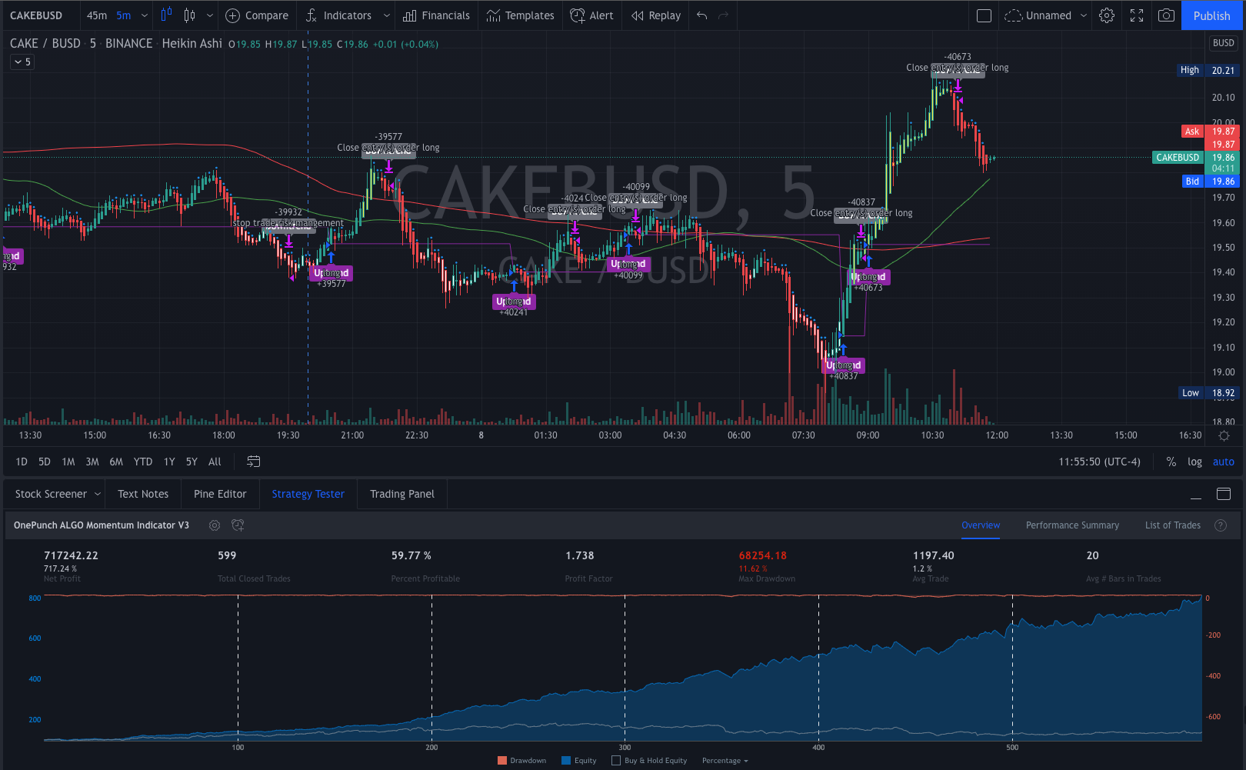This screenshot has height=770, width=1246.
Task: Start bar Replay mode
Action: (656, 15)
